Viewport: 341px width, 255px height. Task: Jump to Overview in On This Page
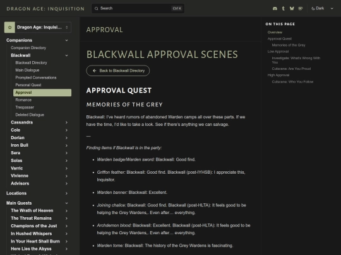pyautogui.click(x=275, y=32)
